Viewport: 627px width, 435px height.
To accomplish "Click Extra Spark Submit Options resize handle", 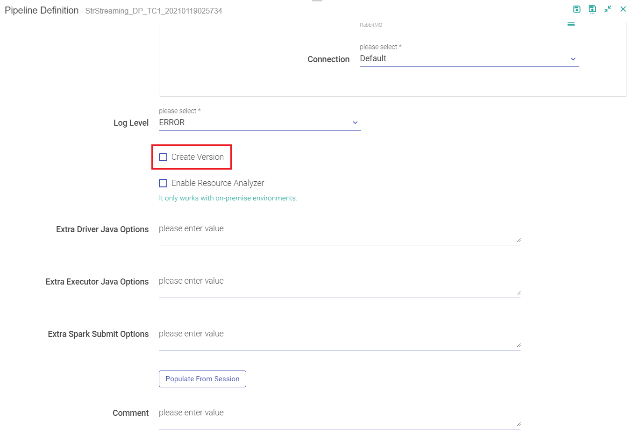I will pos(518,345).
